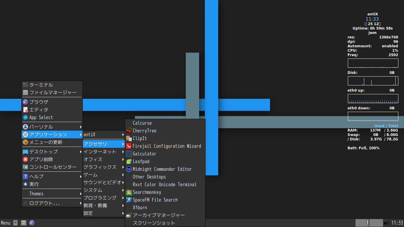The width and height of the screenshot is (404, 227).
Task: Expand the オフィス submenu
Action: 104,159
